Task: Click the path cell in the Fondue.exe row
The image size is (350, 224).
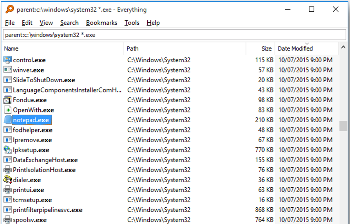Action: coord(159,100)
